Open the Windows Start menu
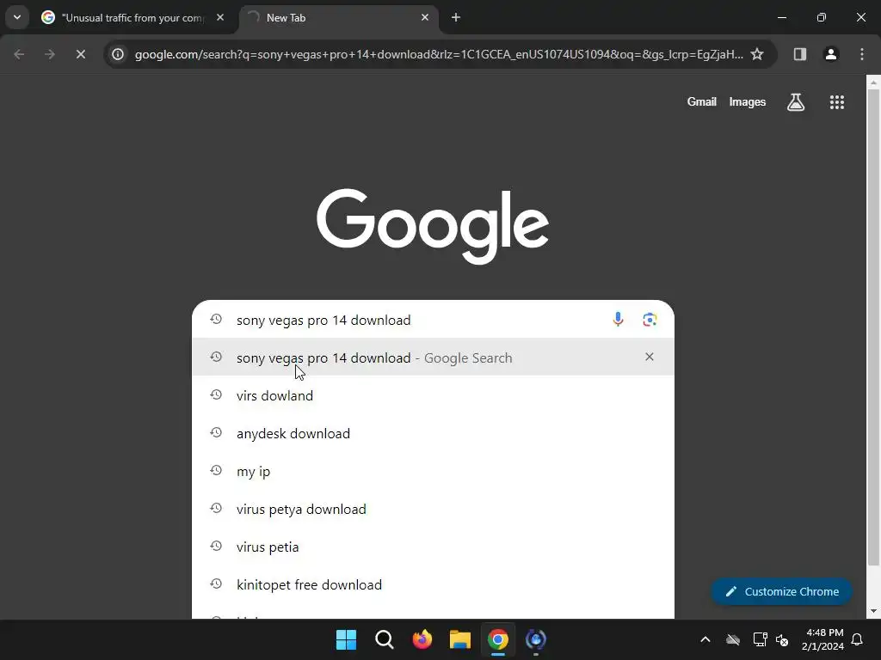 (346, 639)
